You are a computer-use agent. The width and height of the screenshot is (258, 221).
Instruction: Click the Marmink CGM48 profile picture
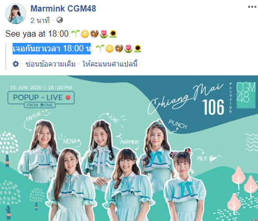[x=16, y=14]
